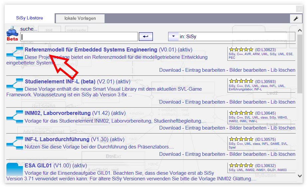Viewport: 308px width, 188px height.
Task: Click Bilder bearbeiten for Referenzmodell
Action: pos(248,70)
